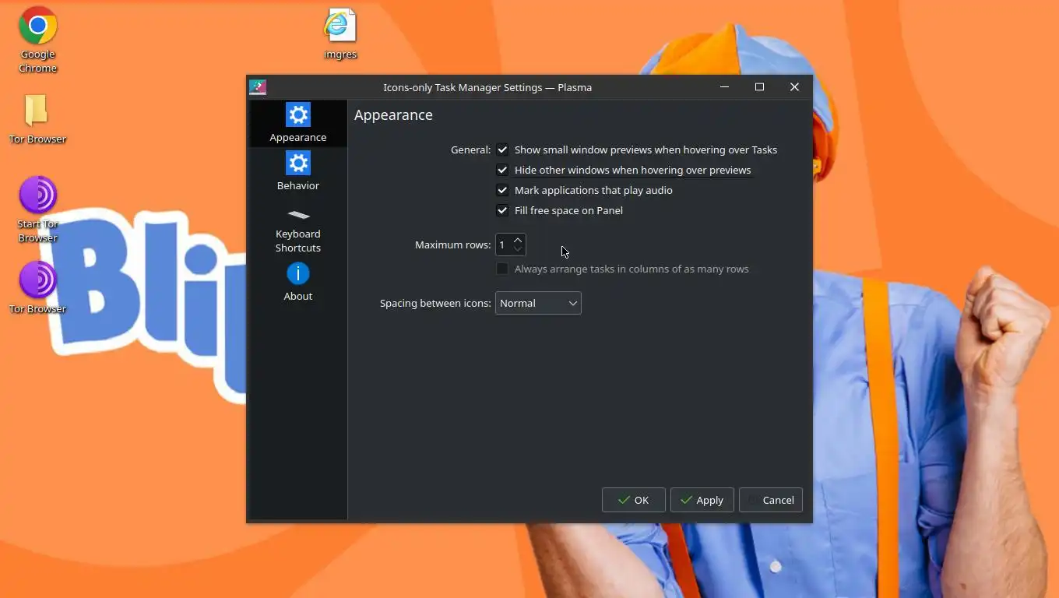1059x598 pixels.
Task: Click the Appearance page heading text
Action: [393, 114]
